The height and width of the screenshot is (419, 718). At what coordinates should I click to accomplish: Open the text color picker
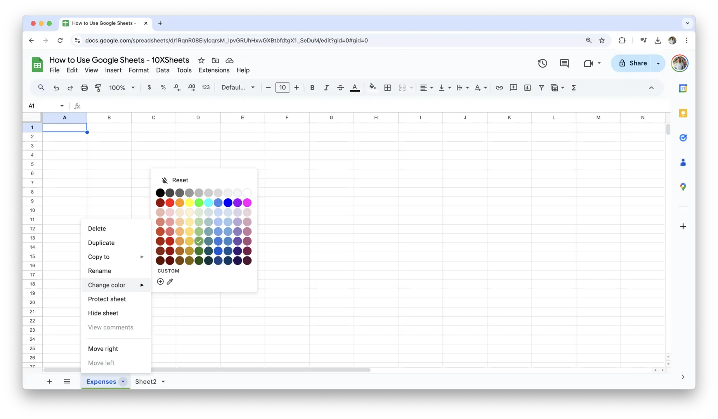[355, 88]
